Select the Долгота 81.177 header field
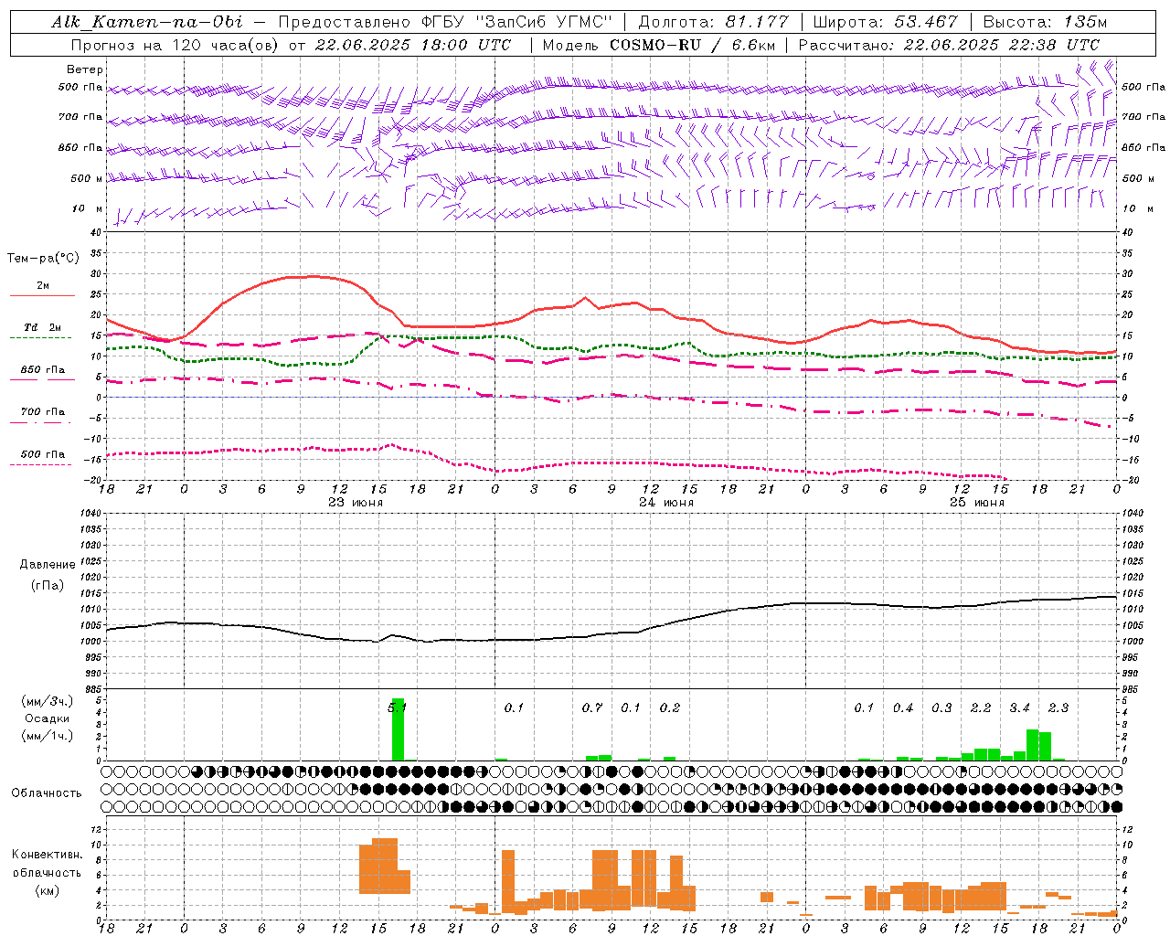The image size is (1170, 936). (x=712, y=22)
